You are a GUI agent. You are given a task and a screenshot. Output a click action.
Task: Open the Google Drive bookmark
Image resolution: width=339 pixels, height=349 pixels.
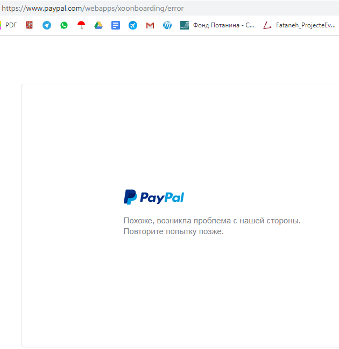coord(98,25)
